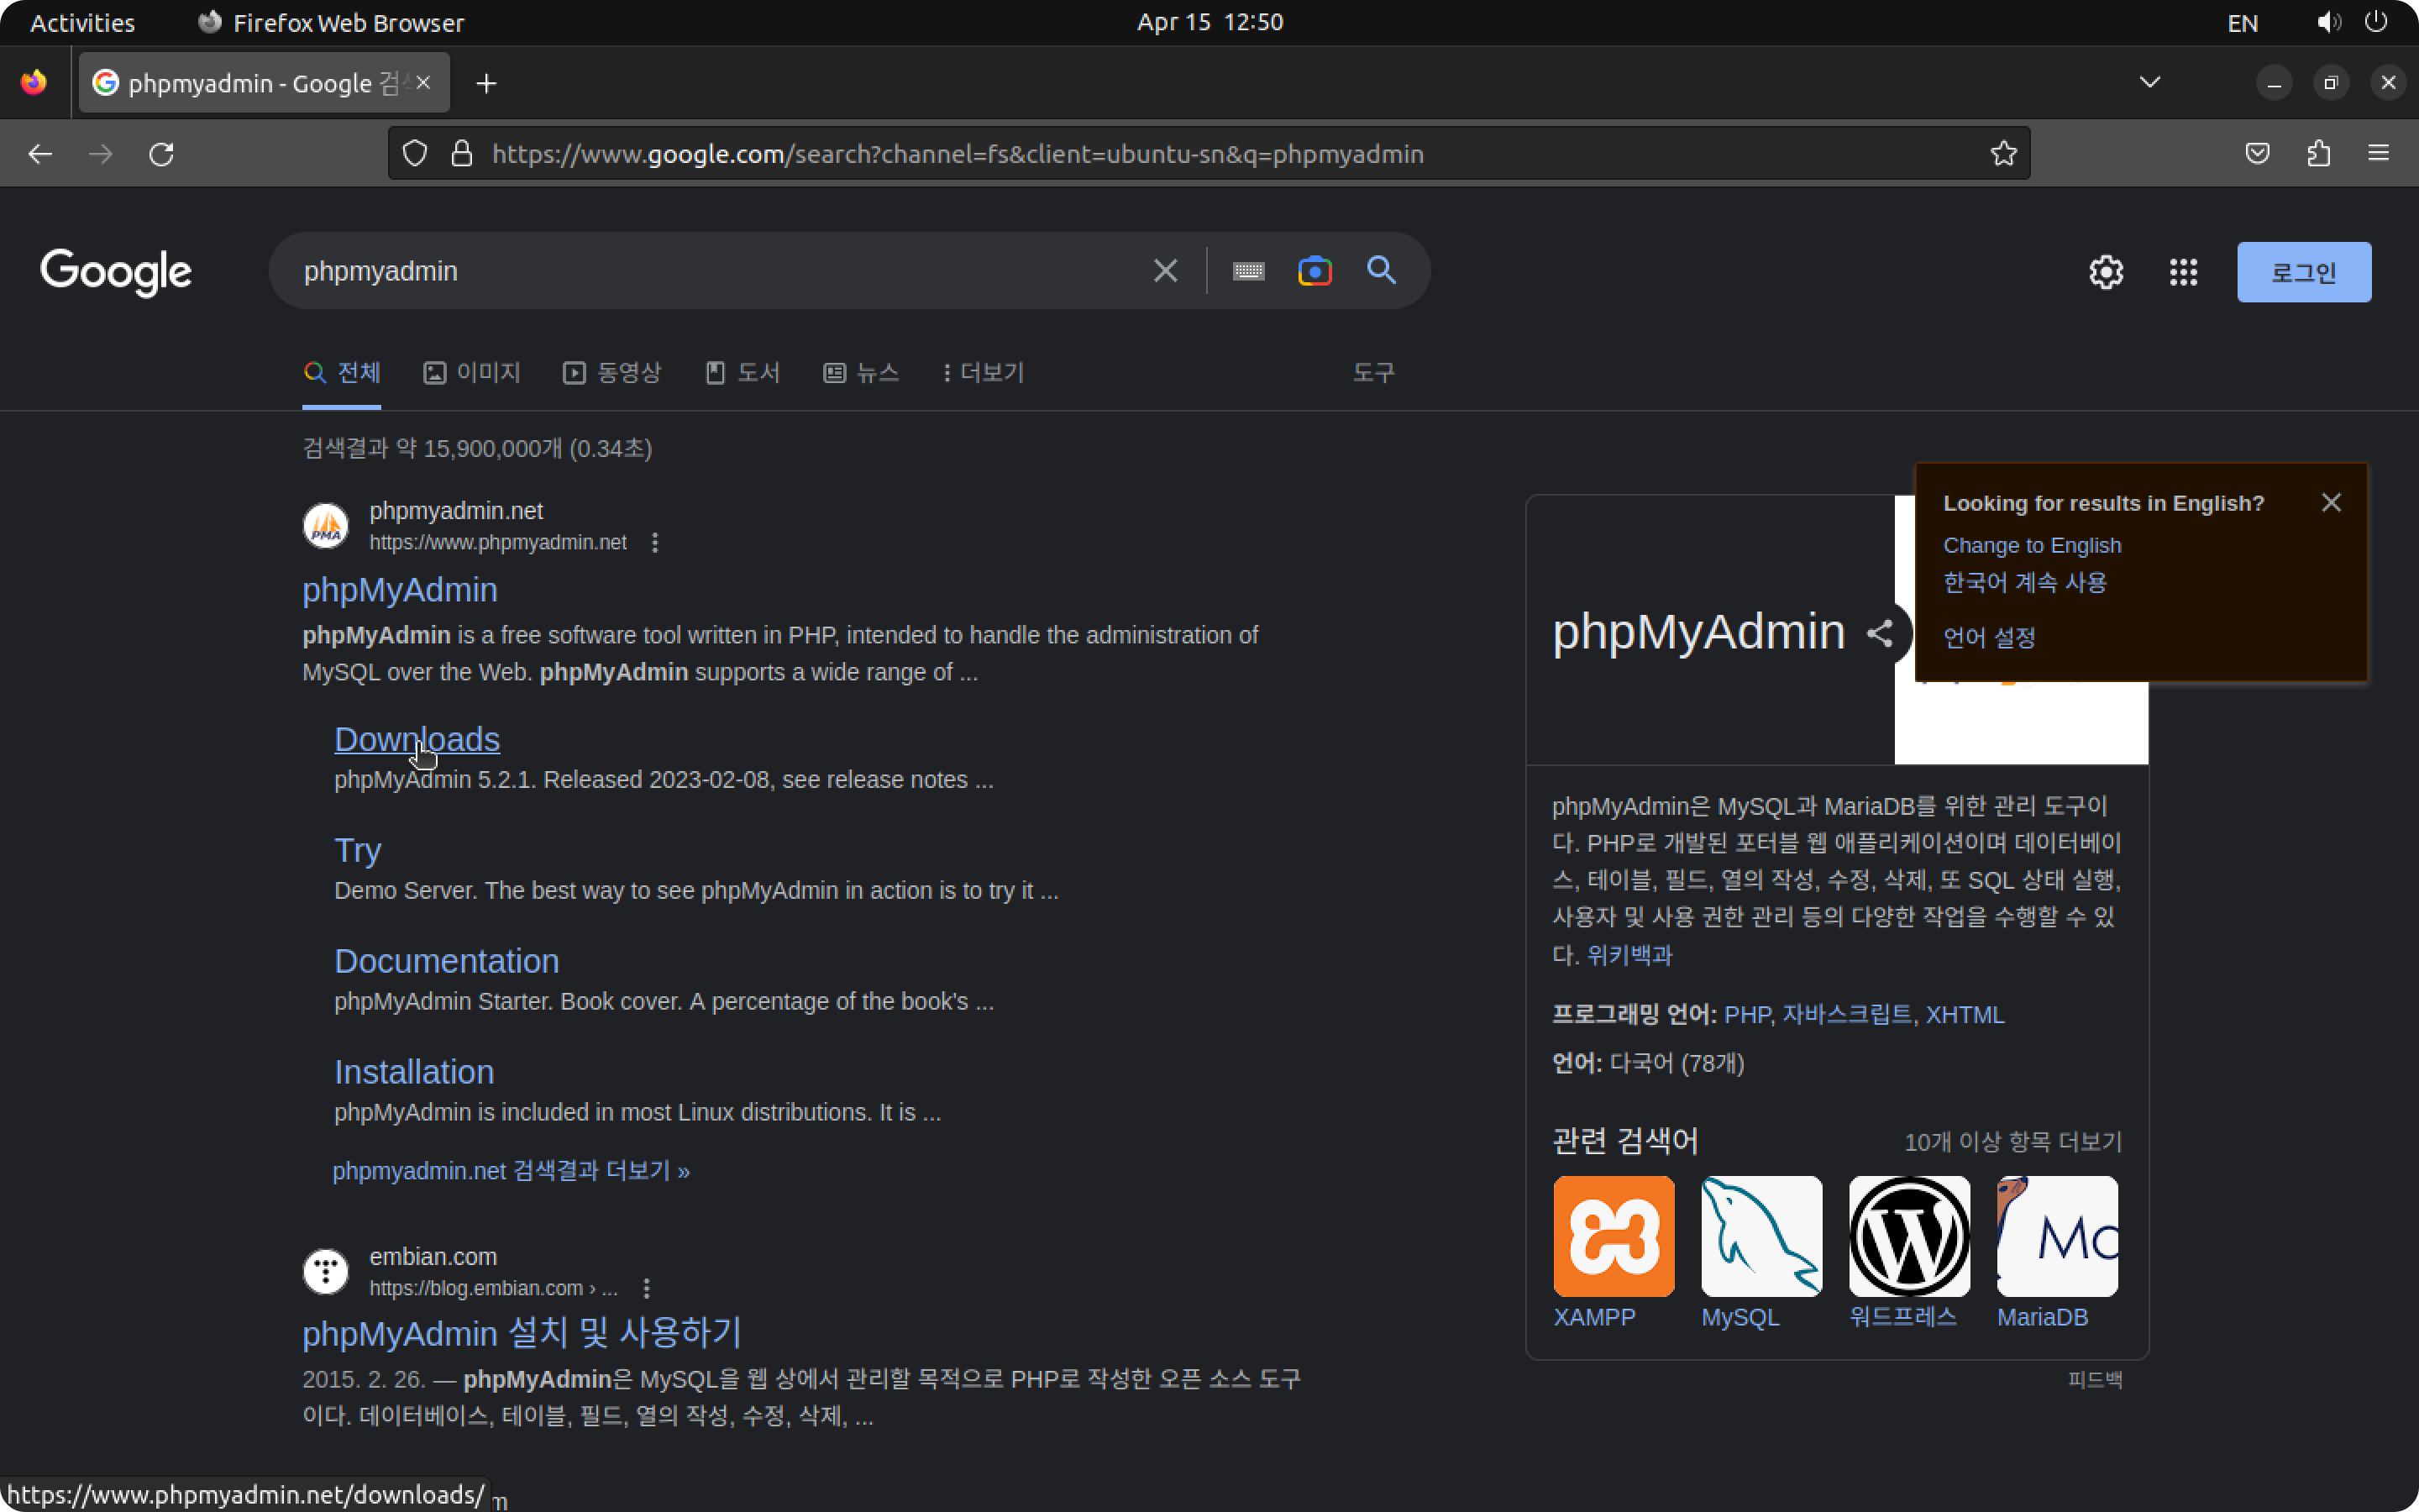The width and height of the screenshot is (2419, 1512).
Task: Open the clock calendar Apr 15 12:50
Action: (x=1209, y=22)
